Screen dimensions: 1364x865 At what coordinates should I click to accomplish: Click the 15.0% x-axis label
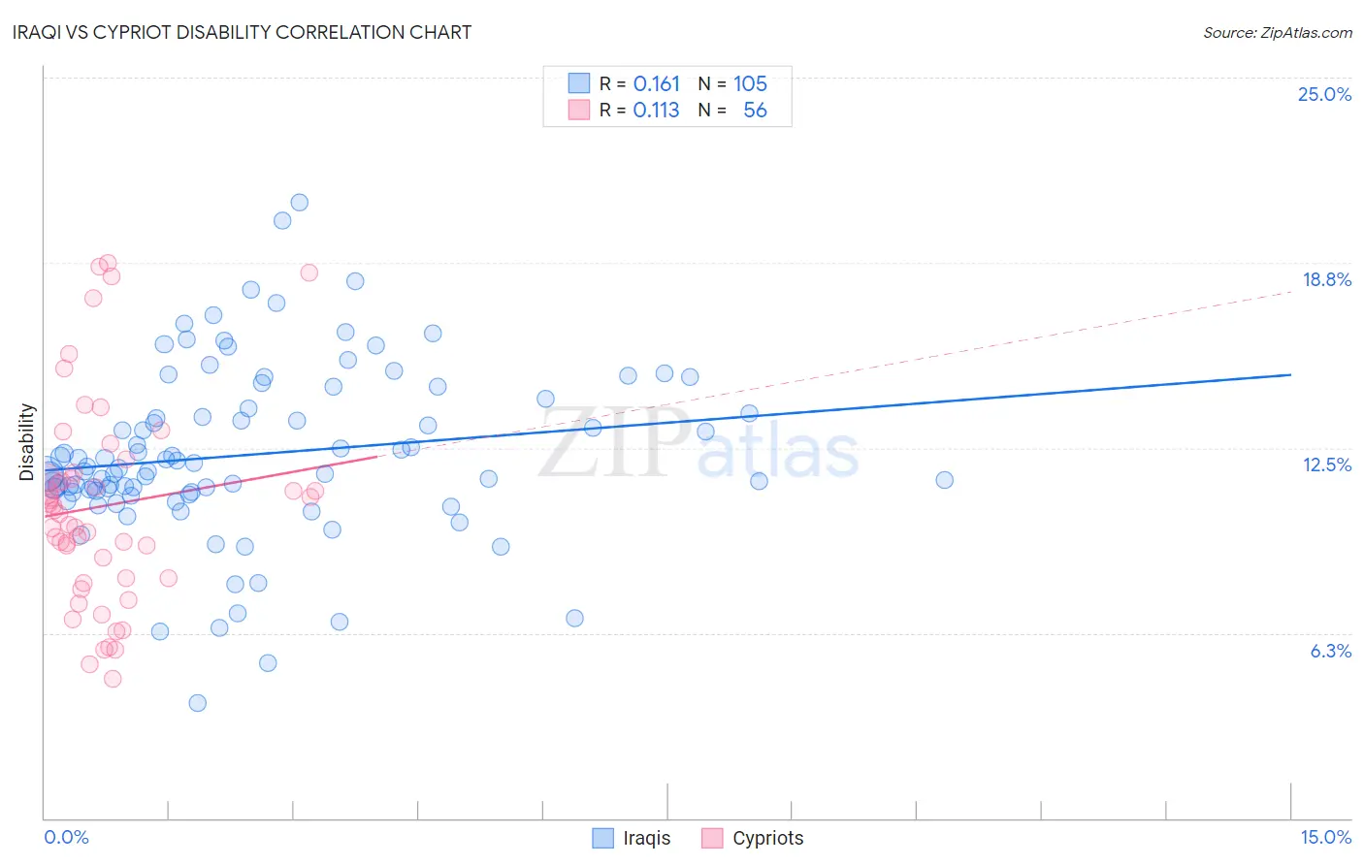tap(1326, 837)
